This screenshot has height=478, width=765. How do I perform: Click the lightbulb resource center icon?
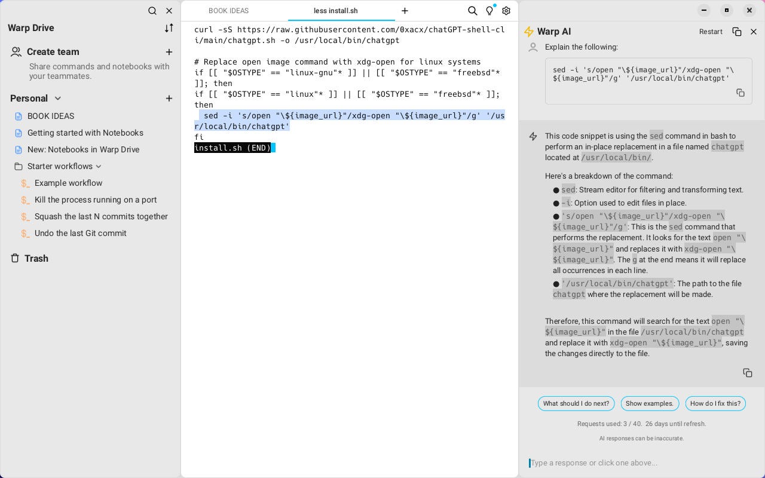point(489,11)
